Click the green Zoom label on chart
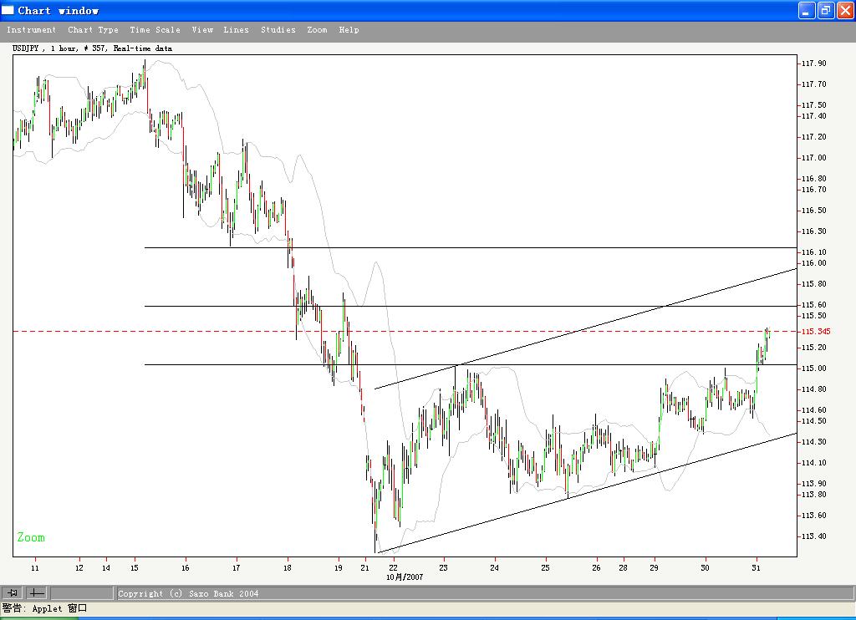This screenshot has height=620, width=856. (x=31, y=537)
